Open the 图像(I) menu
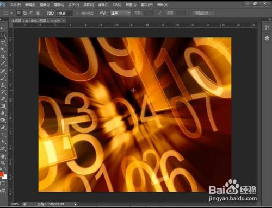272x208 pixels. click(x=45, y=5)
